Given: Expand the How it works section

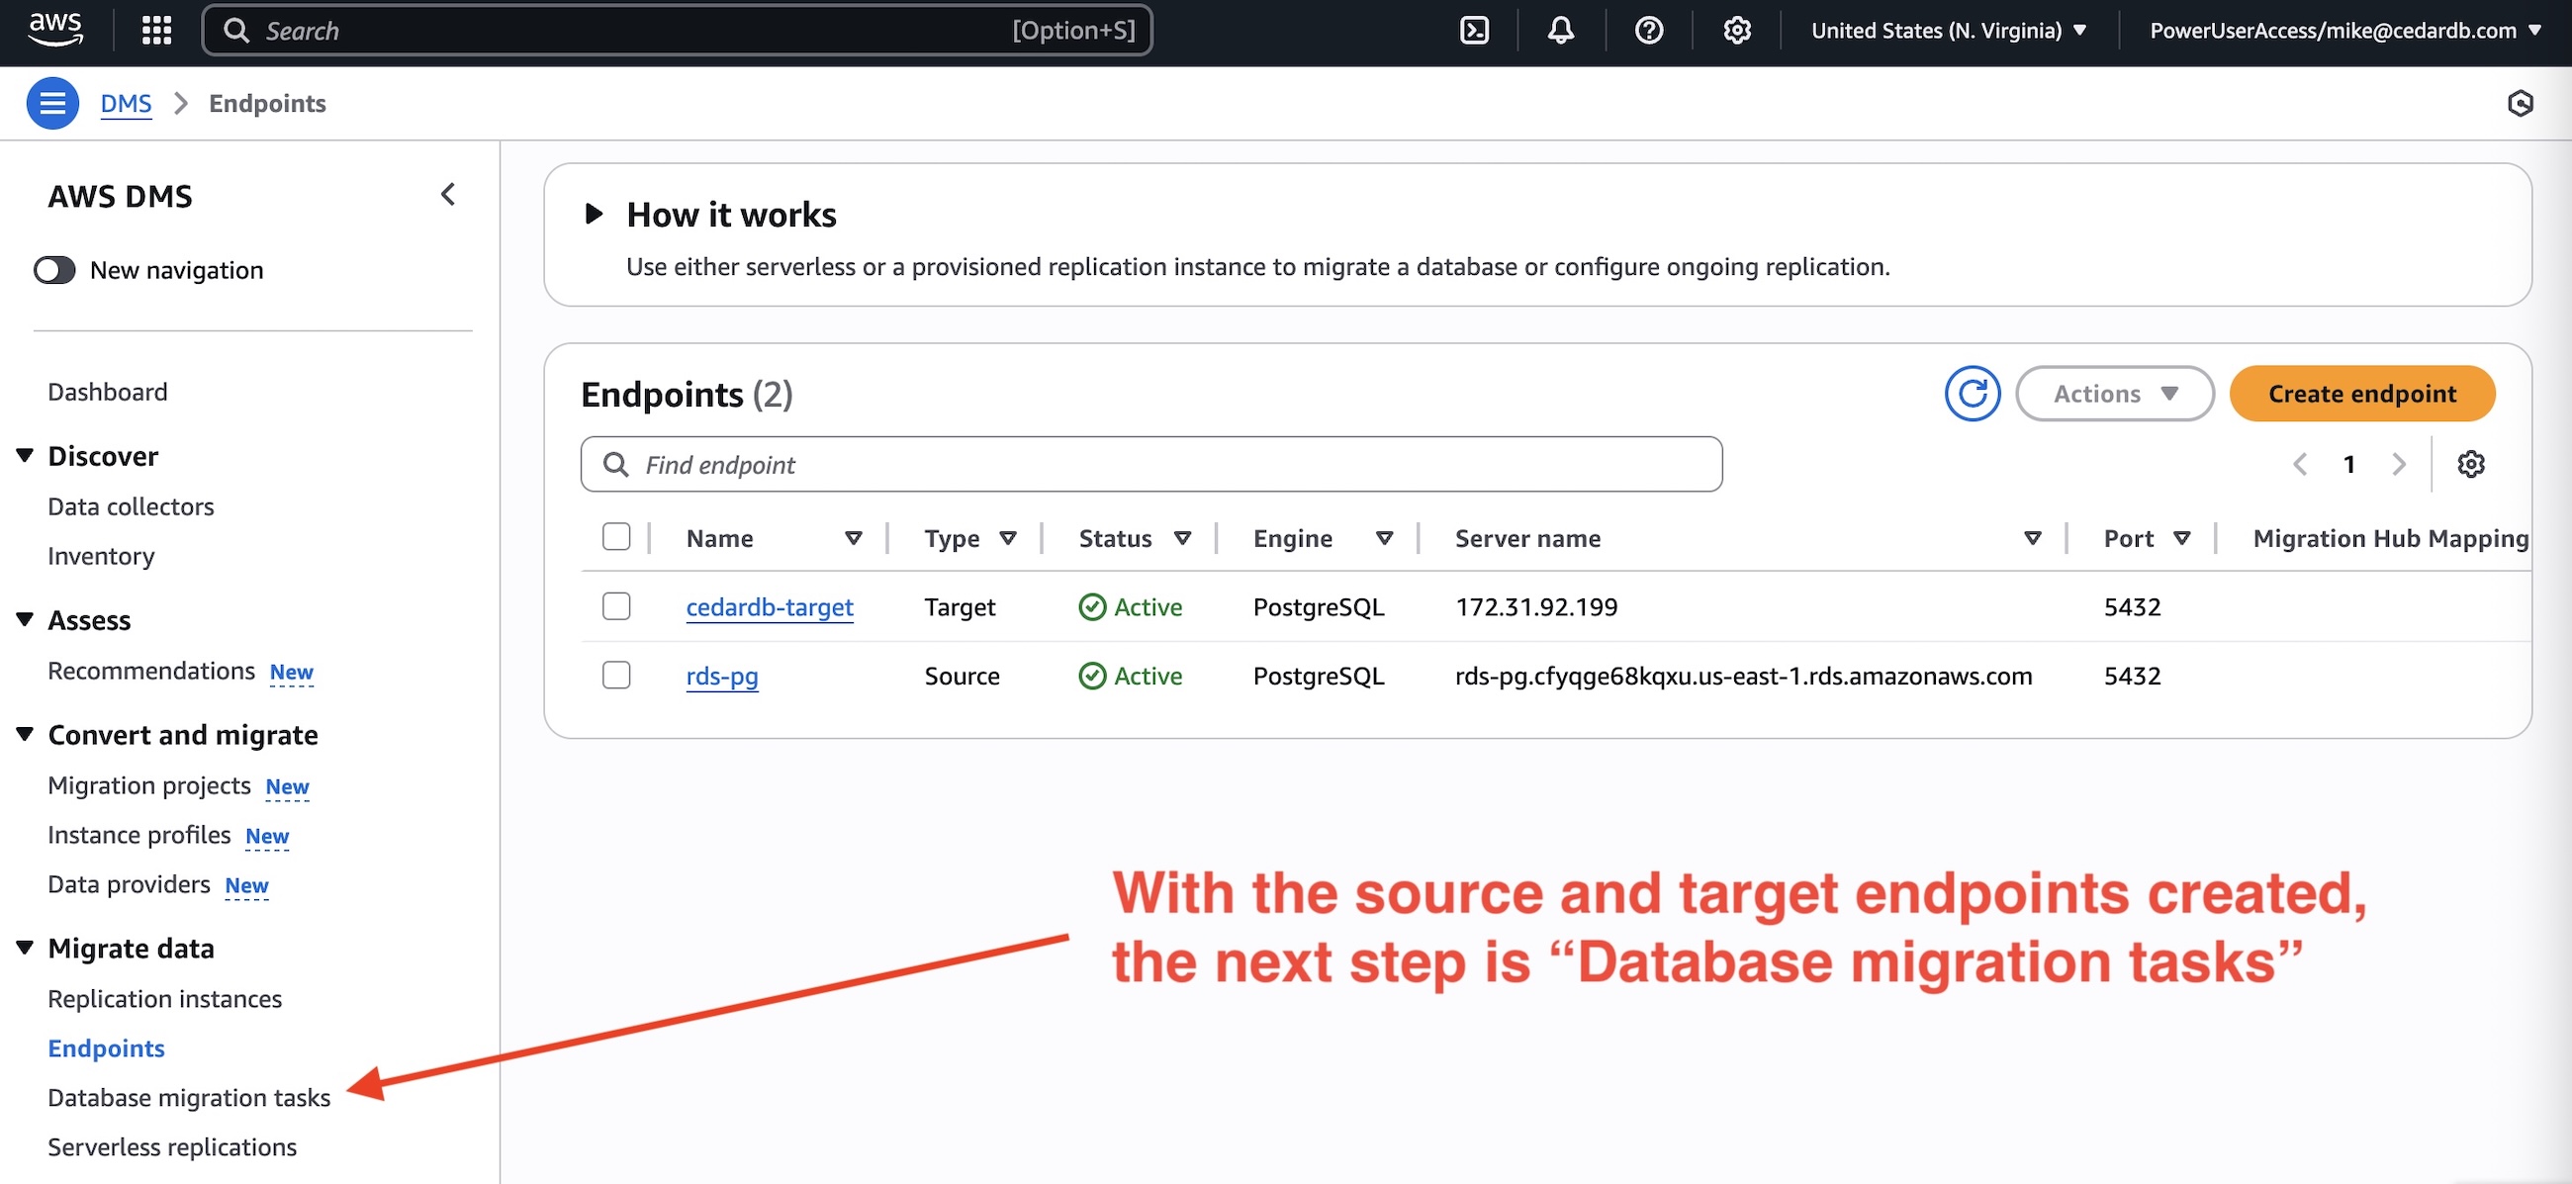Looking at the screenshot, I should (x=594, y=213).
